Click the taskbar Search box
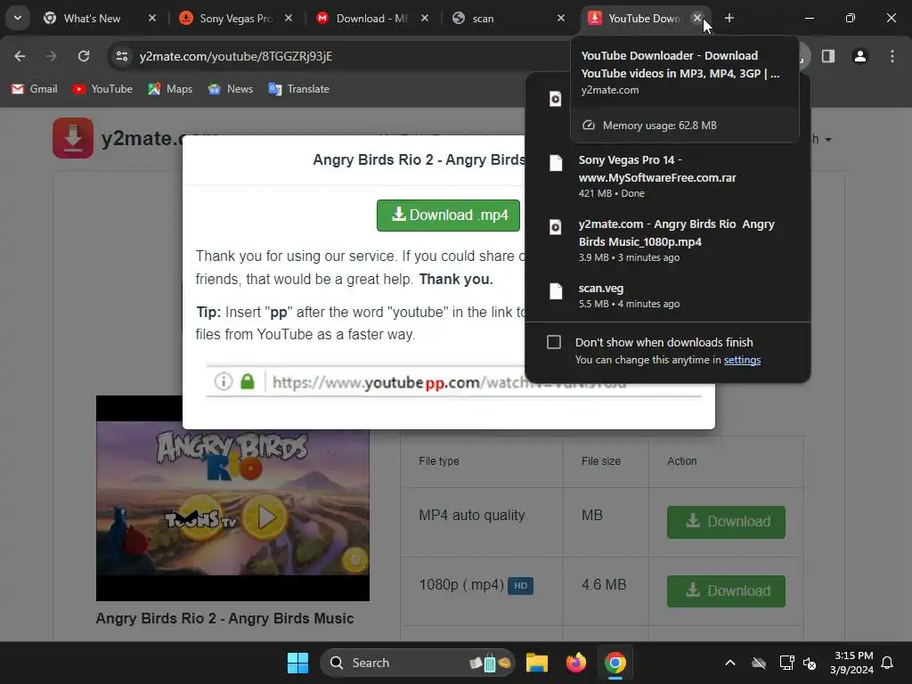This screenshot has height=684, width=912. (418, 663)
